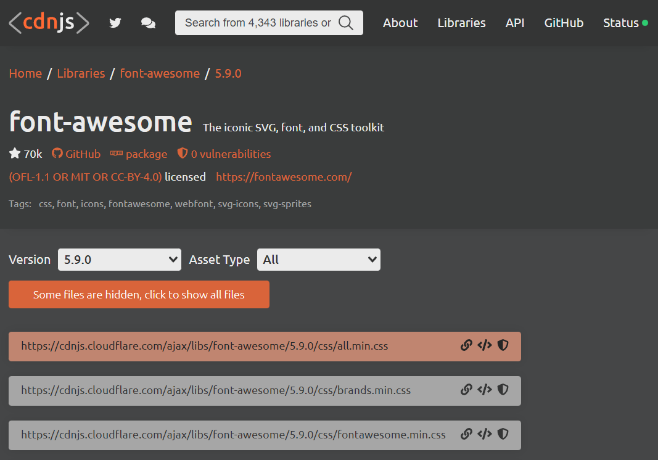Screen dimensions: 658x460
Task: Click the icons tag
Action: tap(93, 204)
